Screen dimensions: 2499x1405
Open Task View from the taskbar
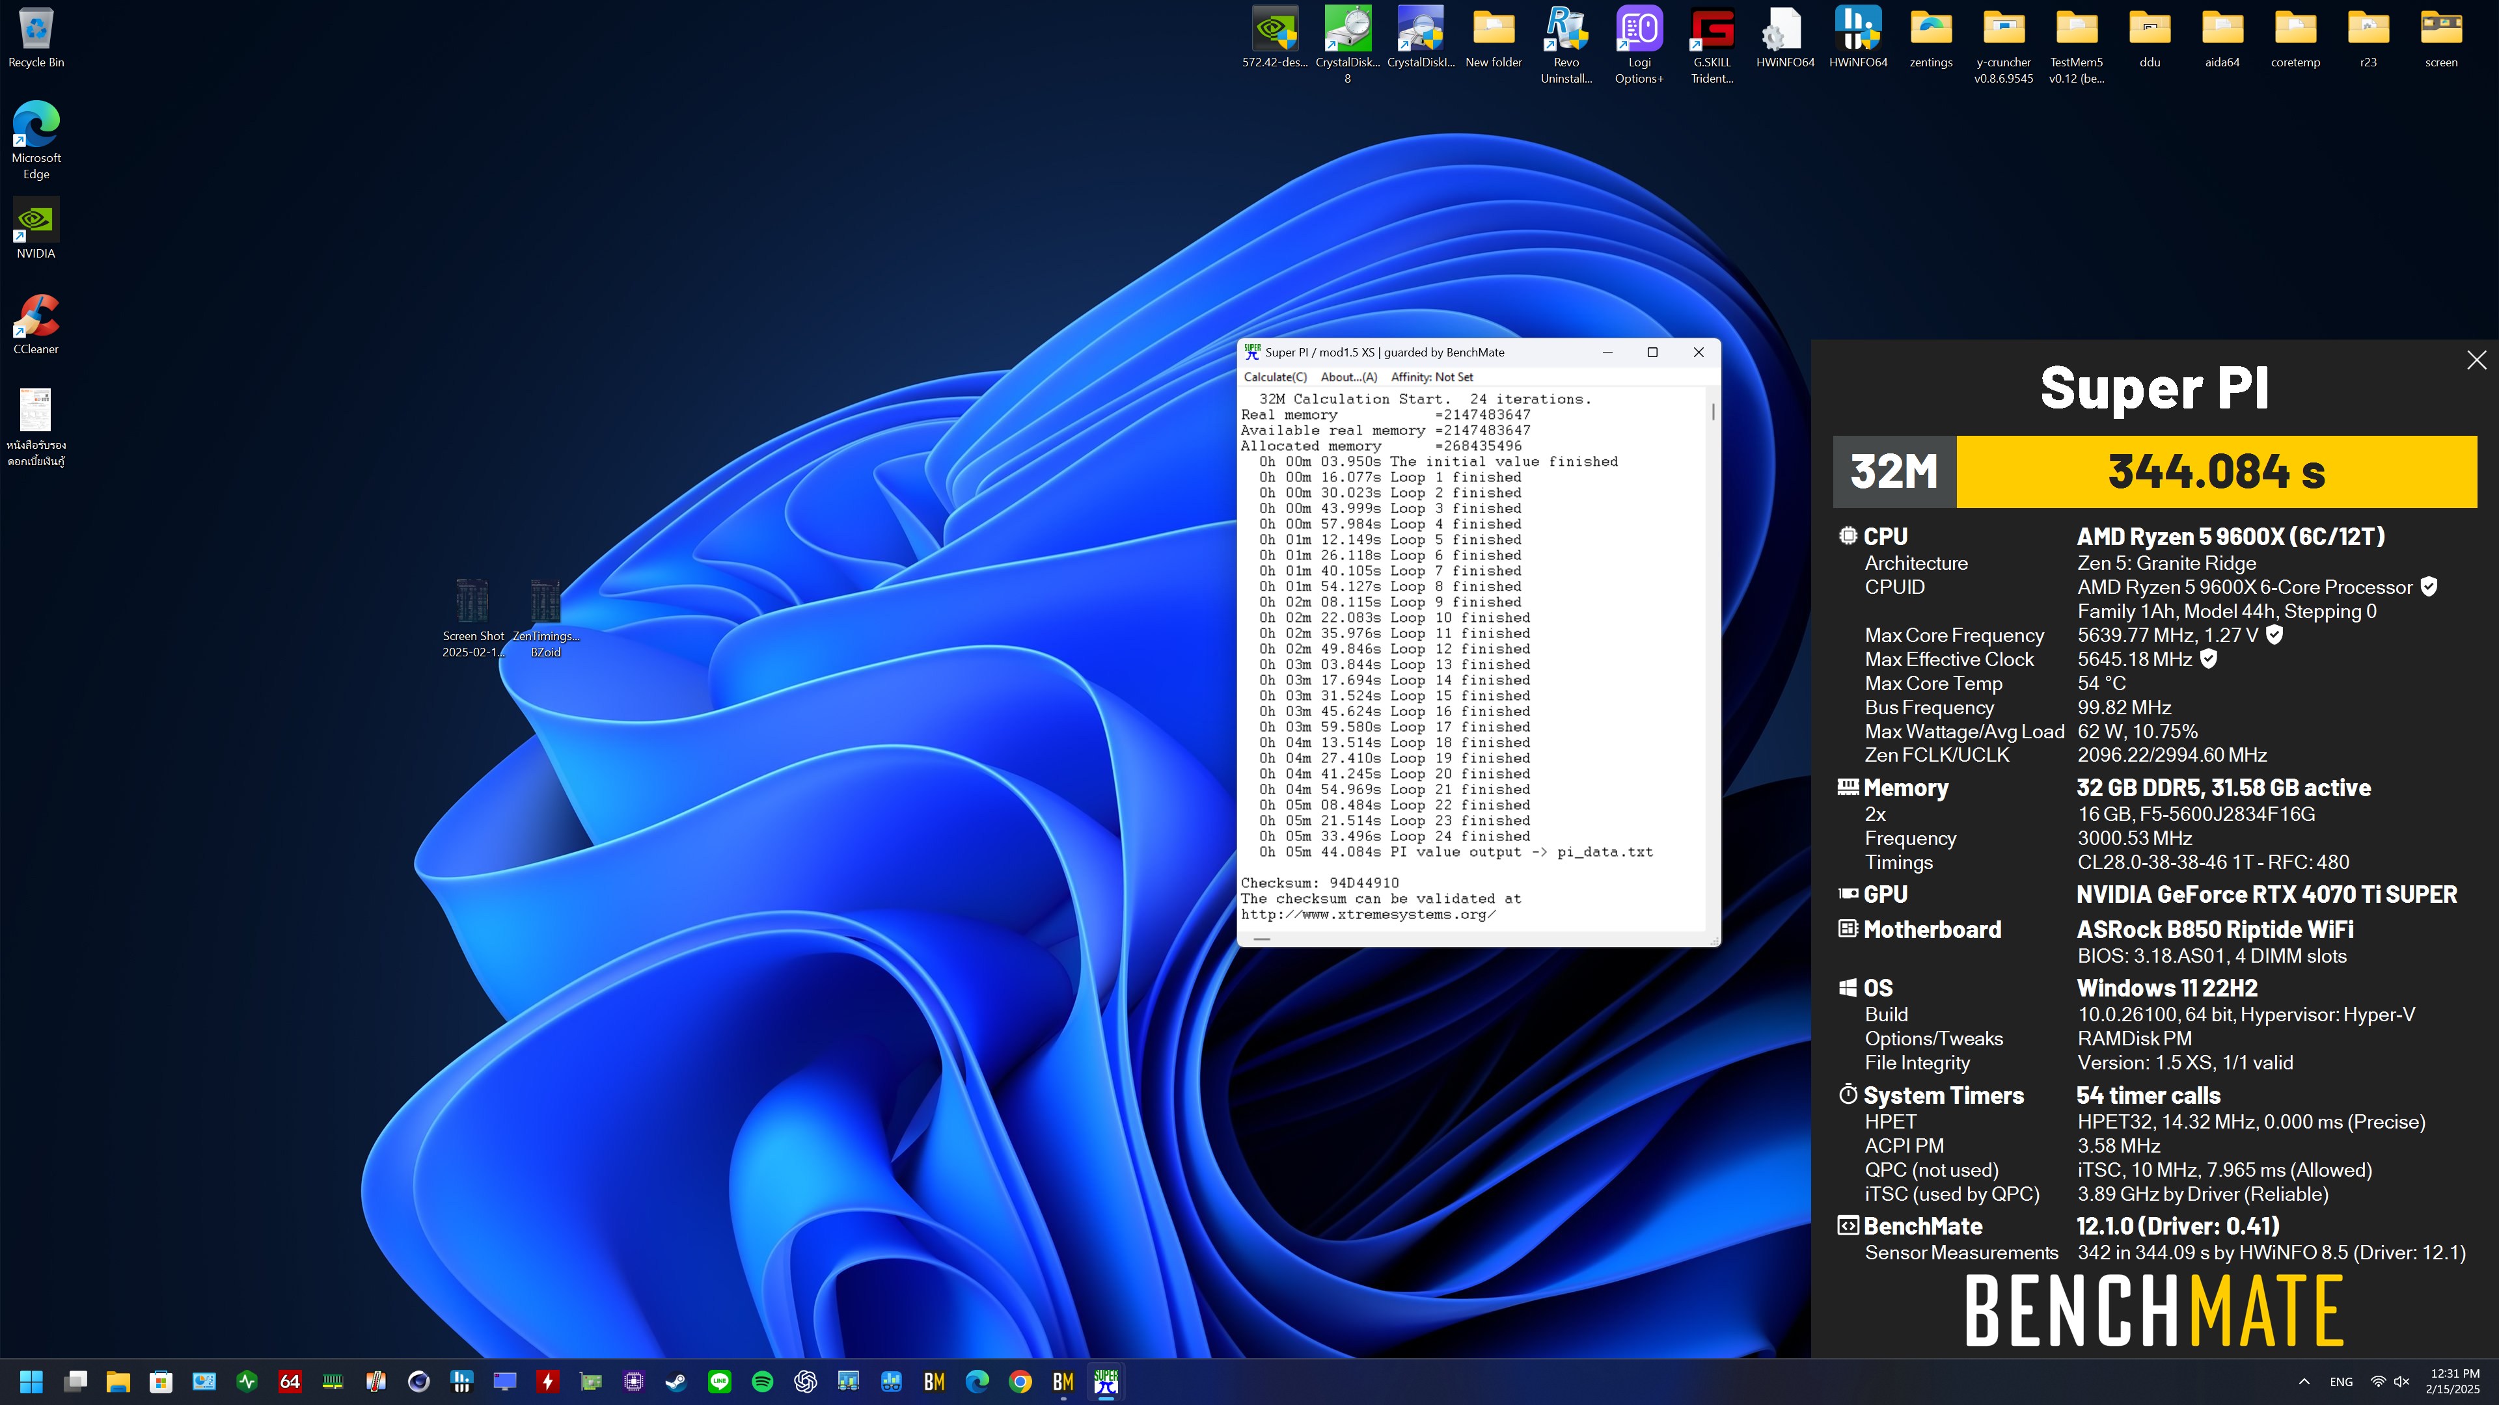point(75,1381)
